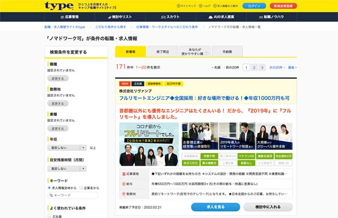Click 求人を見る button
Image resolution: width=338 pixels, height=218 pixels.
point(215,207)
